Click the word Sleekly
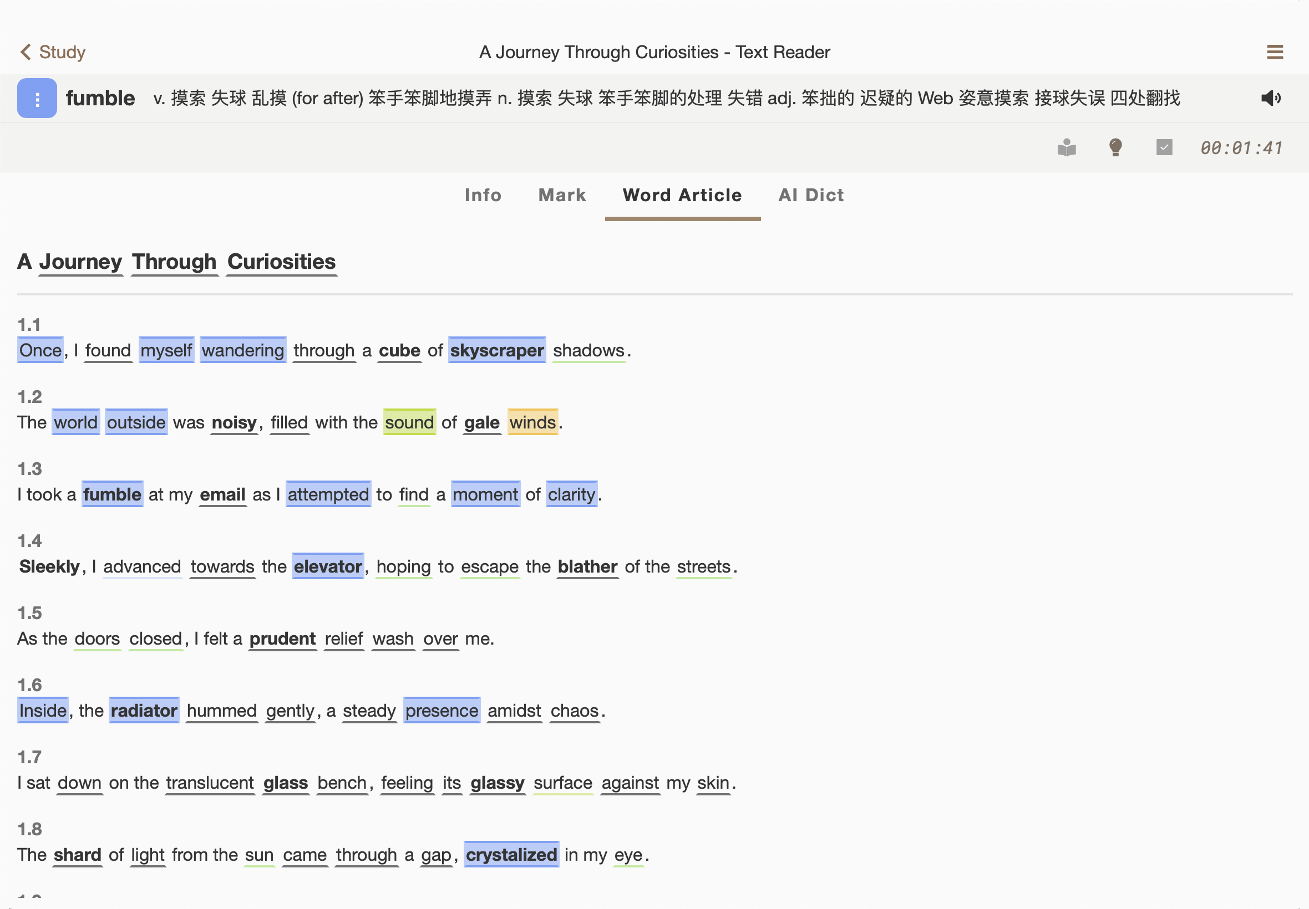Screen dimensions: 1309x909 coord(49,566)
